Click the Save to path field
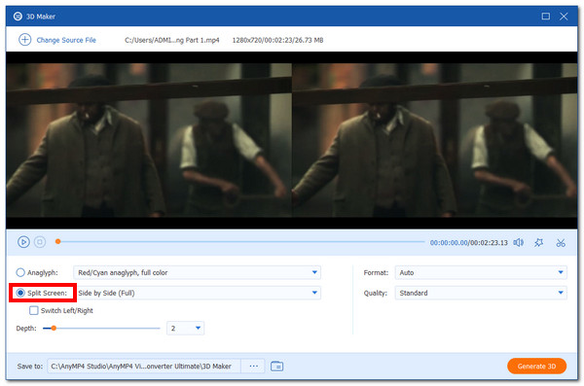 [144, 367]
